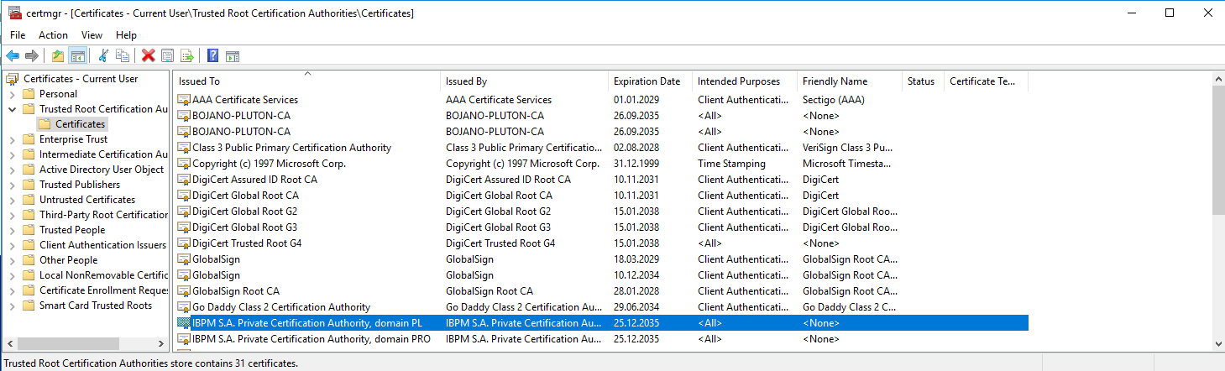Select DigiCert Assured ID Root CA certificate
The image size is (1225, 371).
pyautogui.click(x=601, y=180)
